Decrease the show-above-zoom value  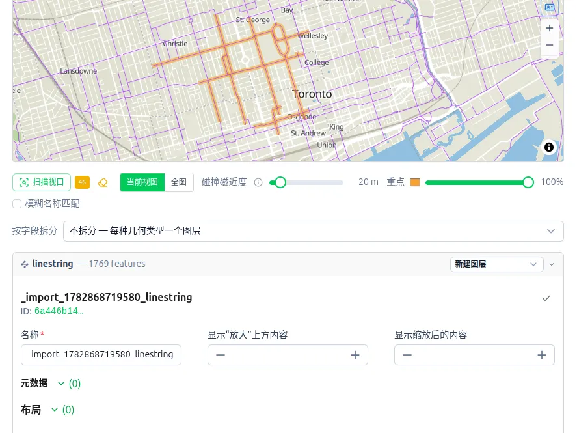tap(221, 355)
